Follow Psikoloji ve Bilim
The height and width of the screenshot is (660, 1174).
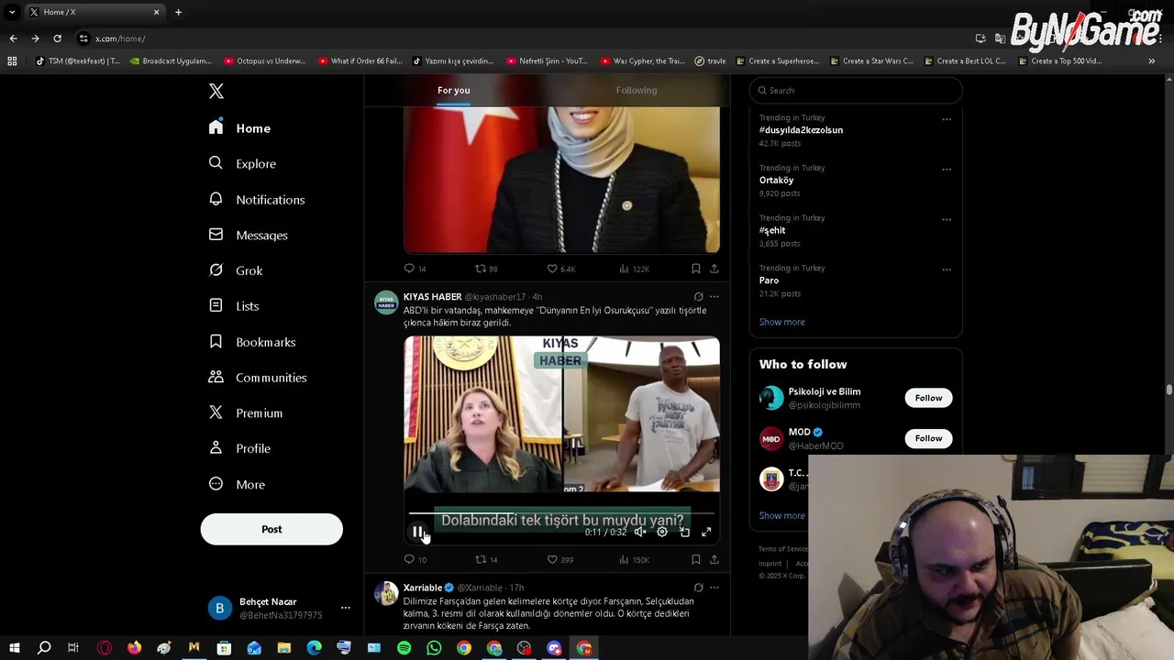coord(928,398)
